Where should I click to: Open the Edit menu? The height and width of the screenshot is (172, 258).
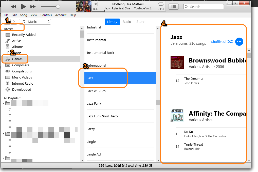(x=14, y=15)
